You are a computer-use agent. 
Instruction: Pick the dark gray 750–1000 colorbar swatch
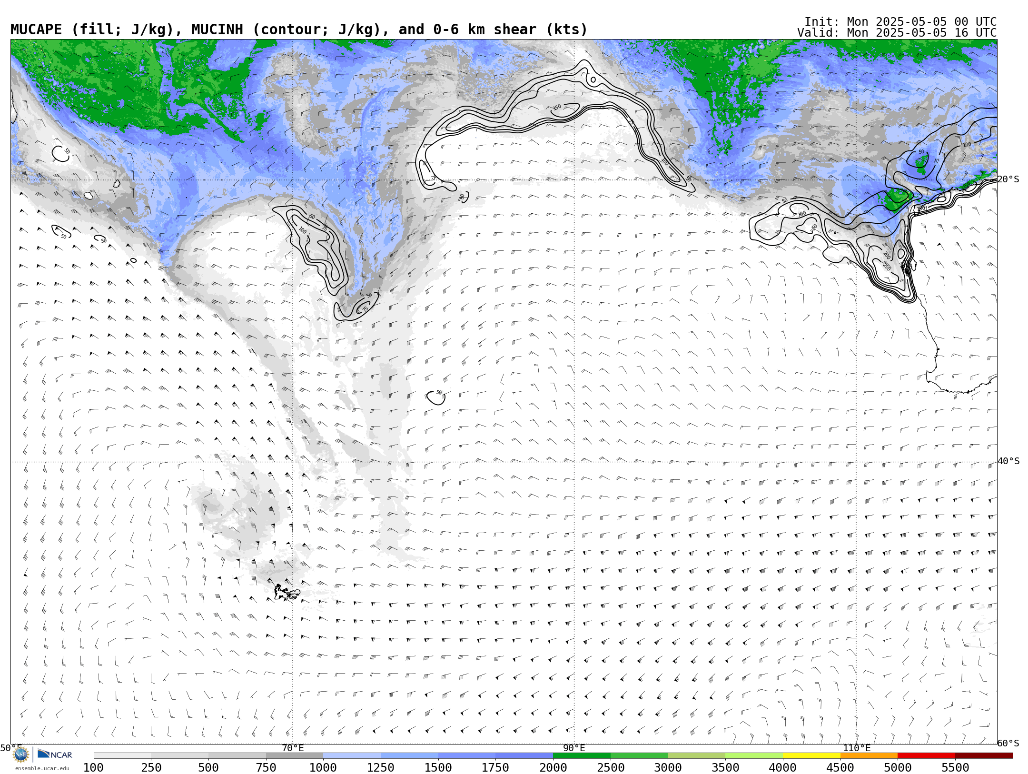pos(295,756)
